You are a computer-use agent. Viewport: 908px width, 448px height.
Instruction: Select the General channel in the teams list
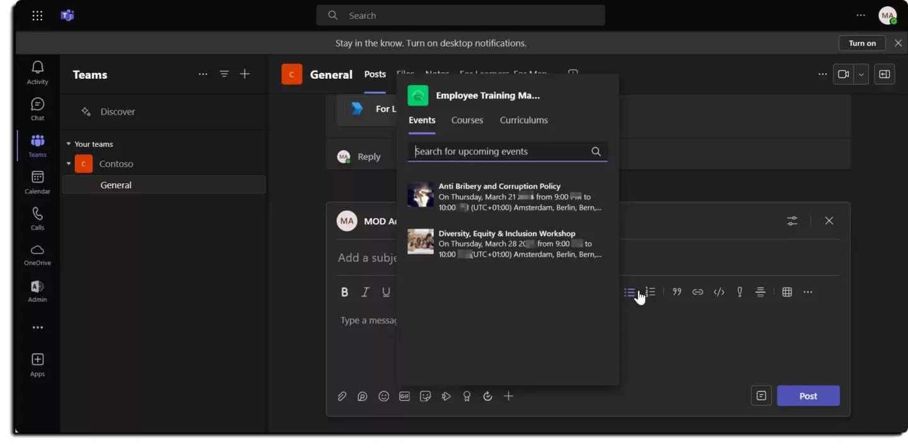pos(164,185)
